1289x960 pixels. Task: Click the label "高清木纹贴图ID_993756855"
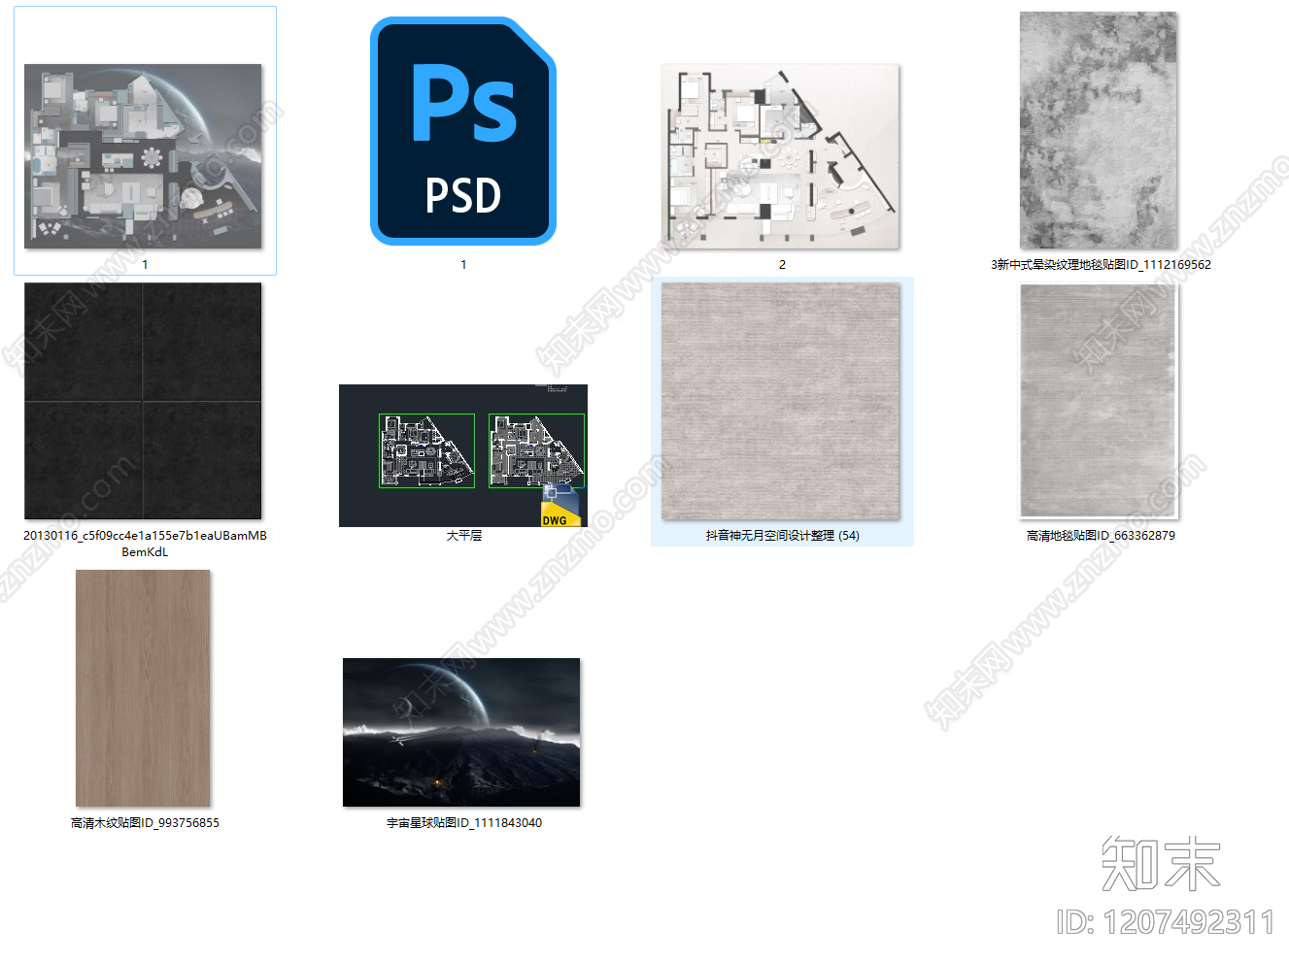tap(145, 822)
